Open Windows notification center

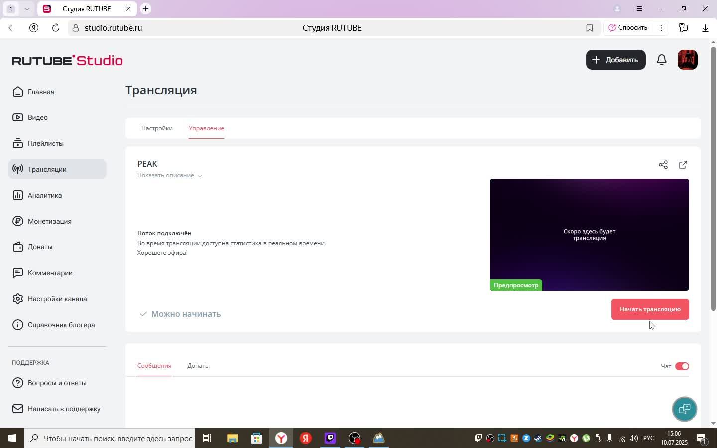click(x=702, y=439)
